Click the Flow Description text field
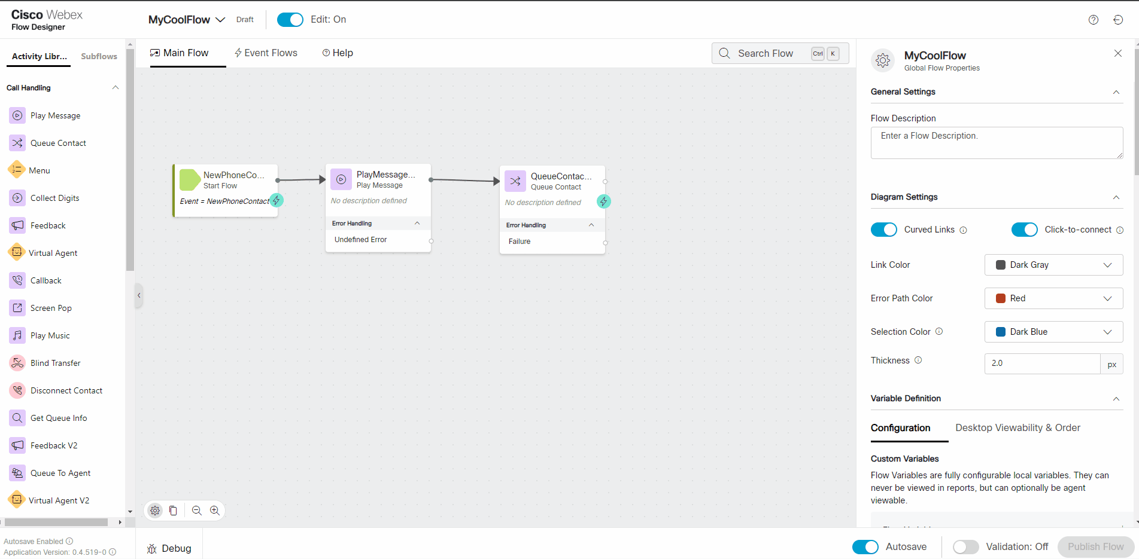The image size is (1139, 559). tap(996, 143)
